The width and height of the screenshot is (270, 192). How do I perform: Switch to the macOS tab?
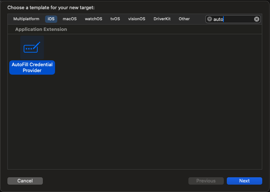[x=69, y=19]
